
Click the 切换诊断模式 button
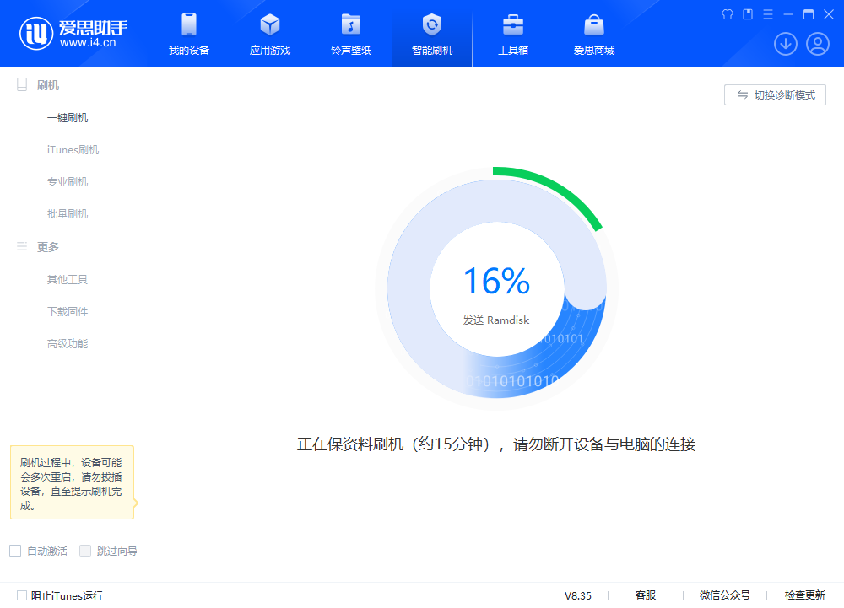774,94
